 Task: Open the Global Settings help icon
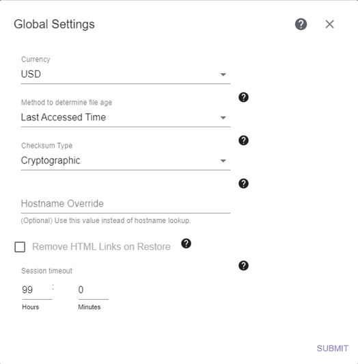pos(301,24)
